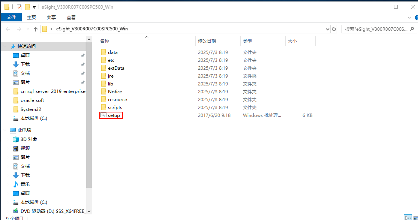Click the search magnifier icon

click(412, 29)
